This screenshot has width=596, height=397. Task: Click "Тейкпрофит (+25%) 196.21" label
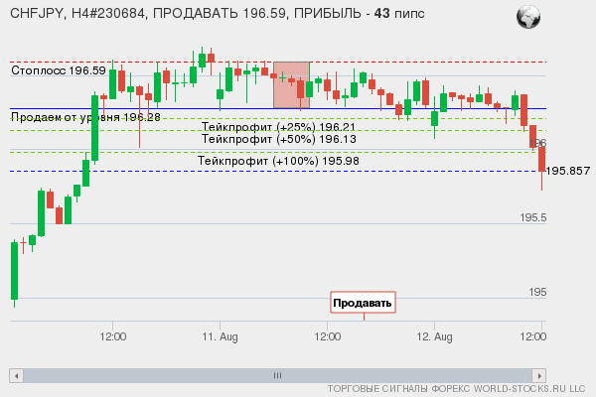click(278, 127)
